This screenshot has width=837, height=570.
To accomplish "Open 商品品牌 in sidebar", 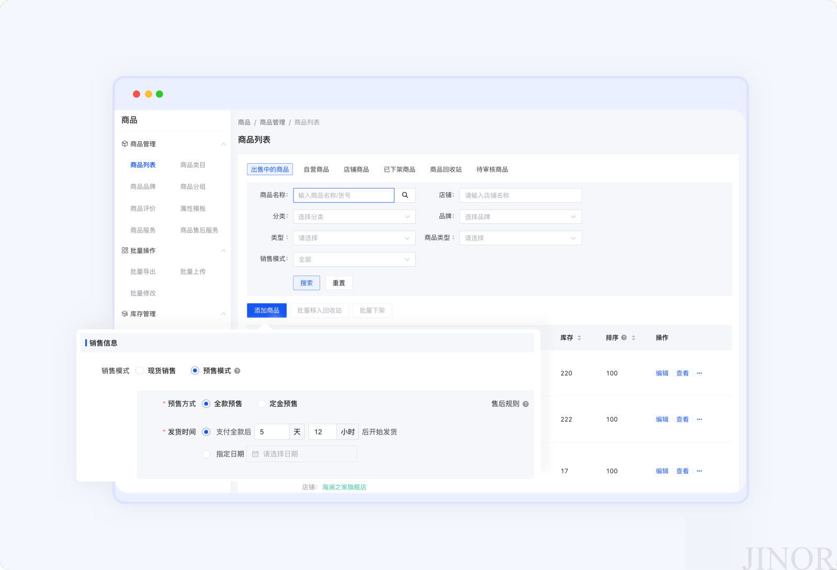I will click(x=143, y=187).
